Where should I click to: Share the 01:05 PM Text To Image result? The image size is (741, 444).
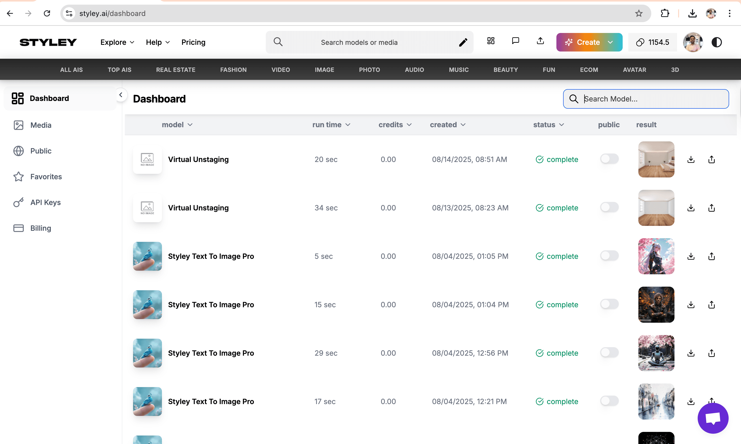711,257
